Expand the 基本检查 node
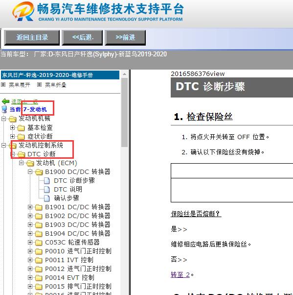The image size is (293, 295). [12, 127]
